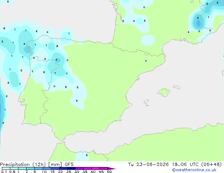Screen dimensions: 224x173
Task: Click the "3" precipitation value on the map
Action: pyautogui.click(x=217, y=2)
